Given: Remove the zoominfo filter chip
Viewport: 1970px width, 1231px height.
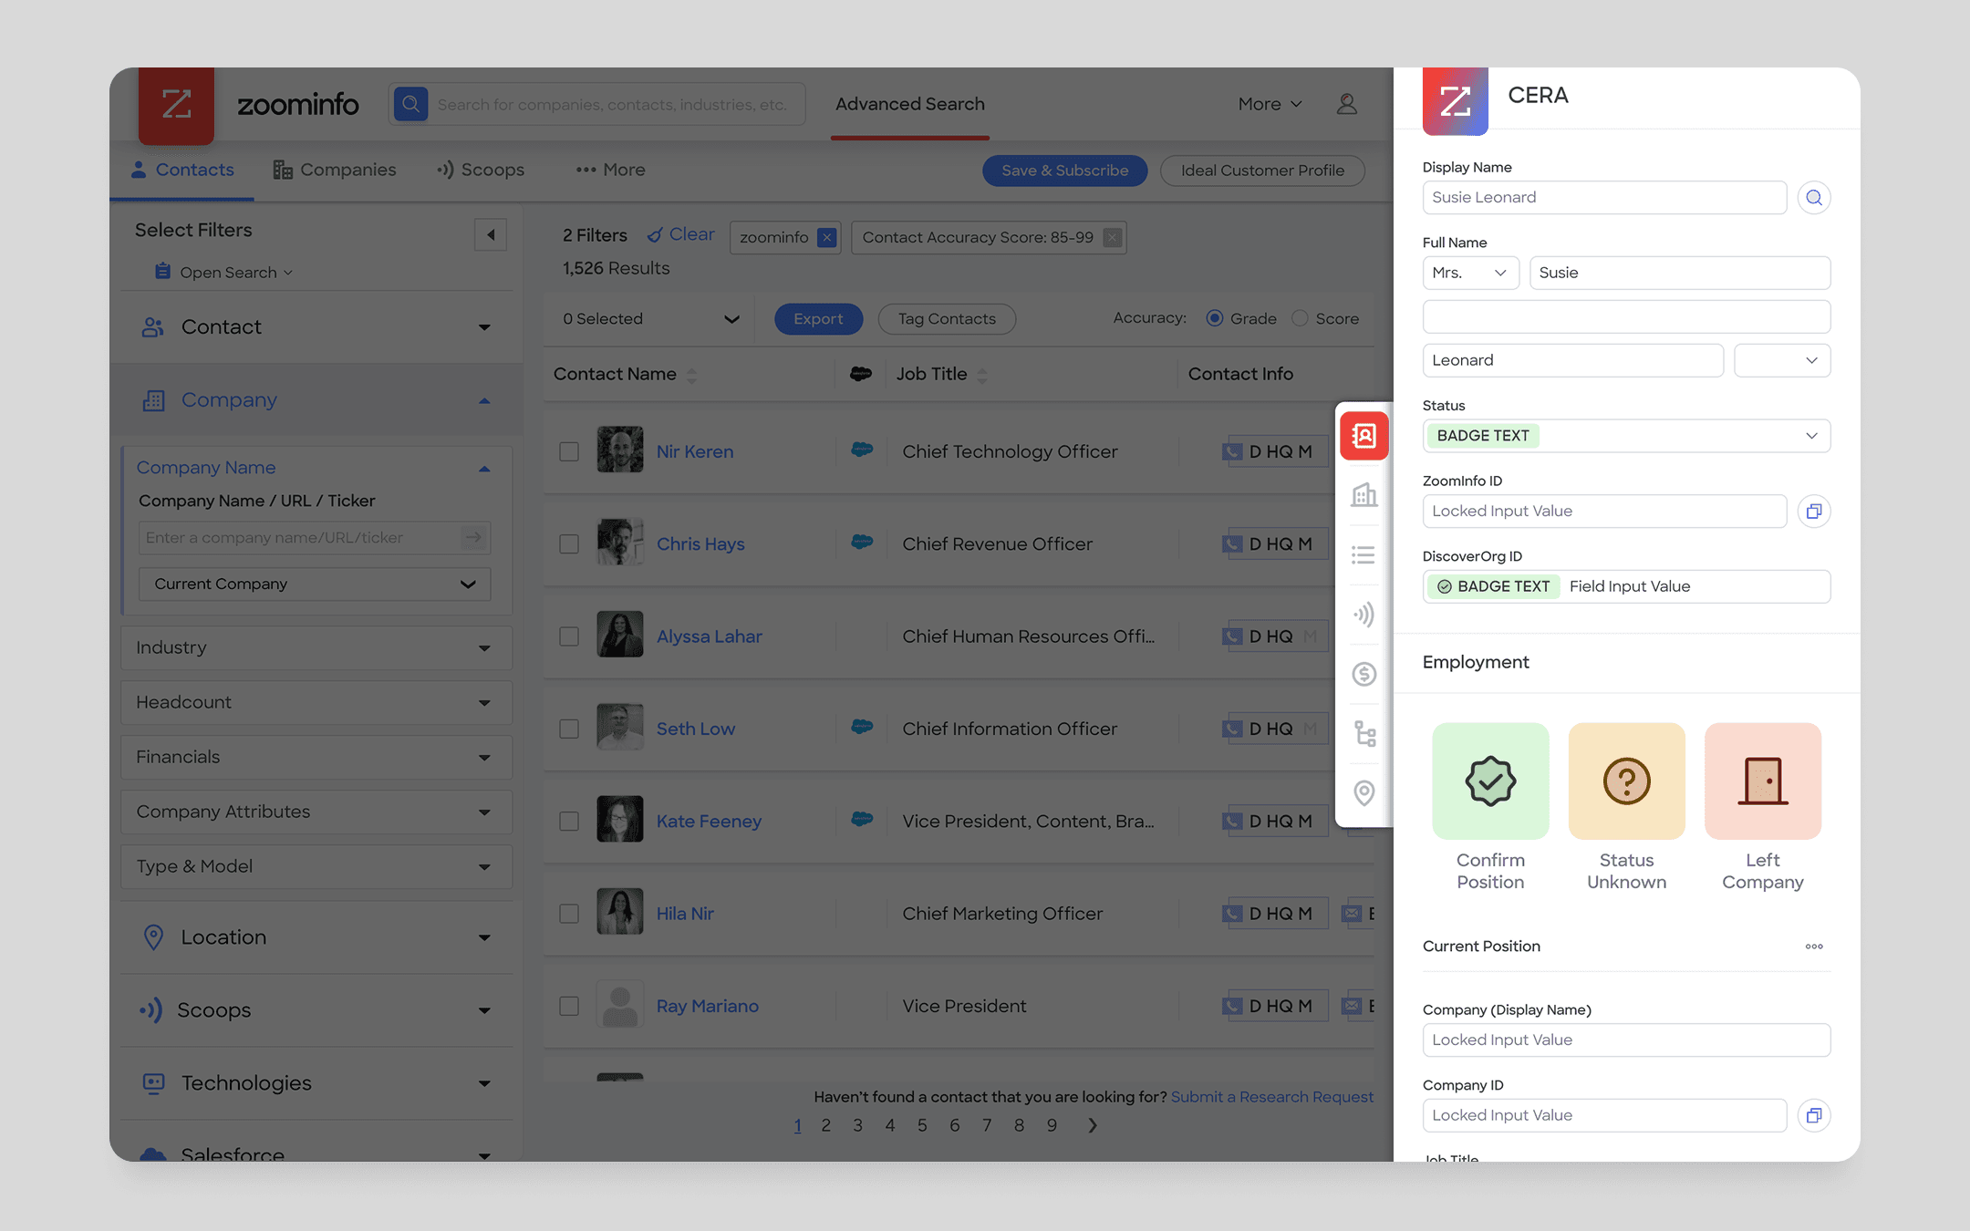Looking at the screenshot, I should (827, 238).
